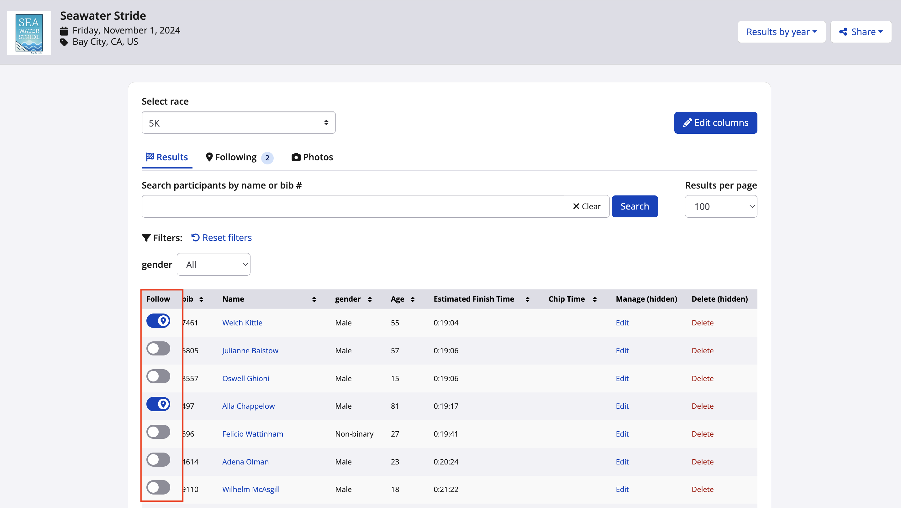Delete Felicio Wattinham's result
901x508 pixels.
[702, 434]
